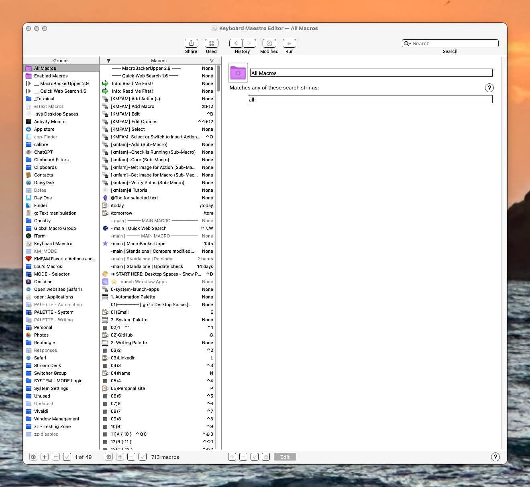The width and height of the screenshot is (530, 487).
Task: Click the help button beside search strings
Action: tap(489, 88)
